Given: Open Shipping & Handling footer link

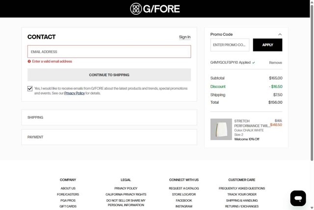Looking at the screenshot, I should point(242,200).
